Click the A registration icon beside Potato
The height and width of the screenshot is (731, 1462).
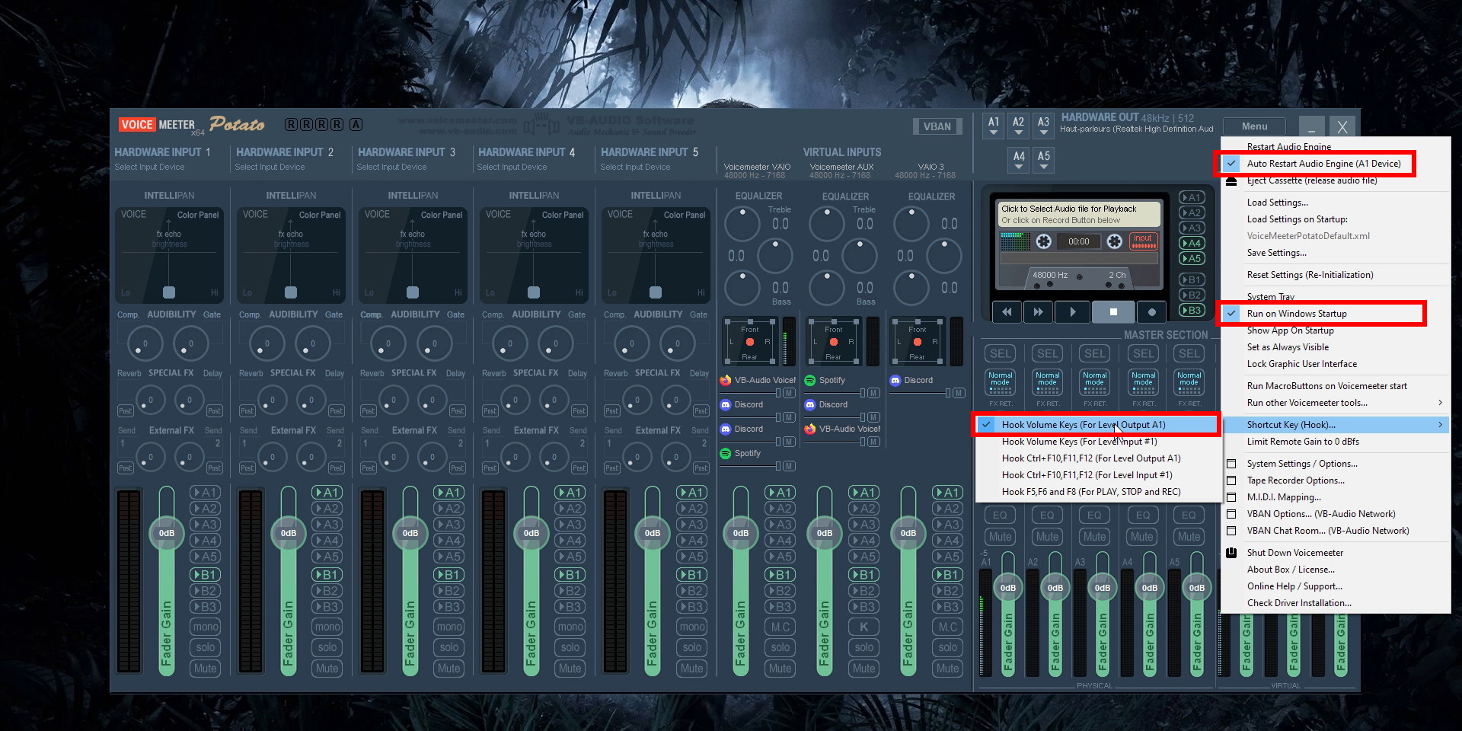[x=356, y=125]
